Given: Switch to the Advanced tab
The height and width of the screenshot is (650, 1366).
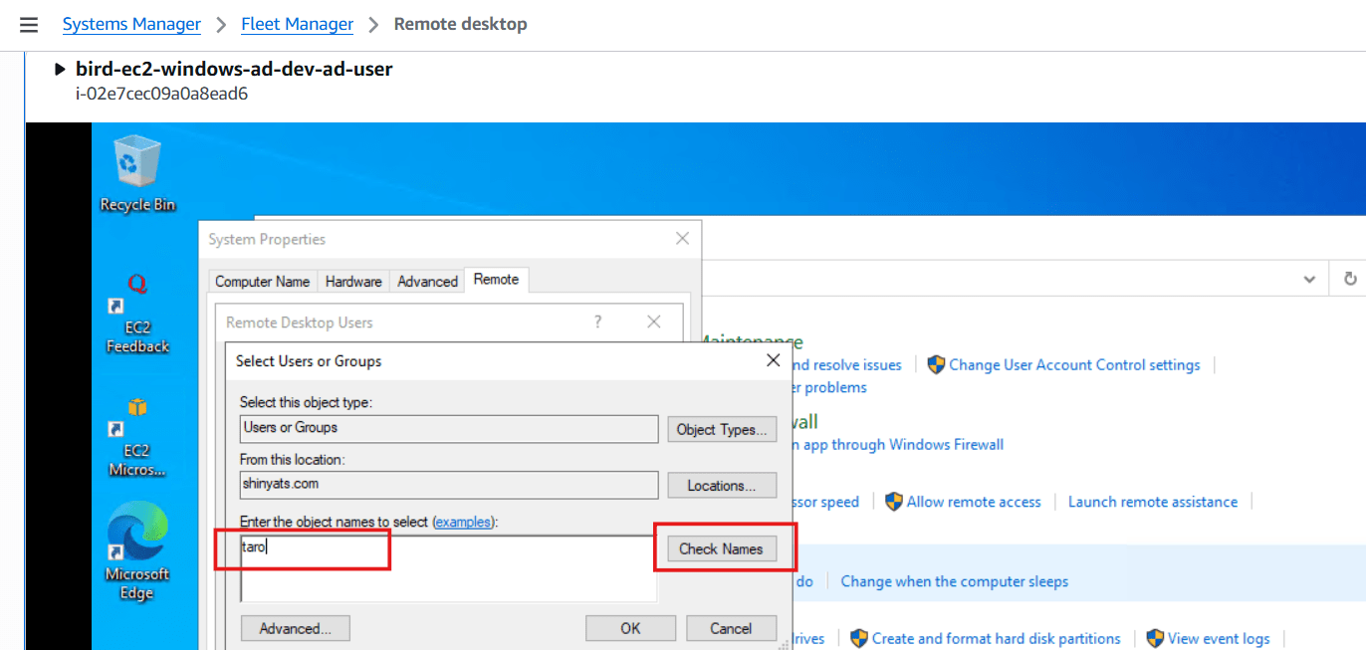Looking at the screenshot, I should coord(428,282).
